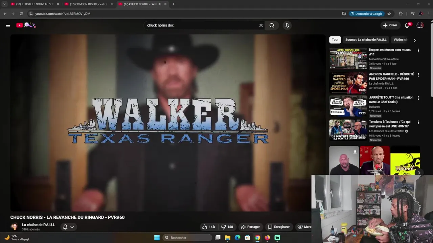Advance Shorts shelf with next arrow
This screenshot has height=243, width=433.
click(419, 172)
